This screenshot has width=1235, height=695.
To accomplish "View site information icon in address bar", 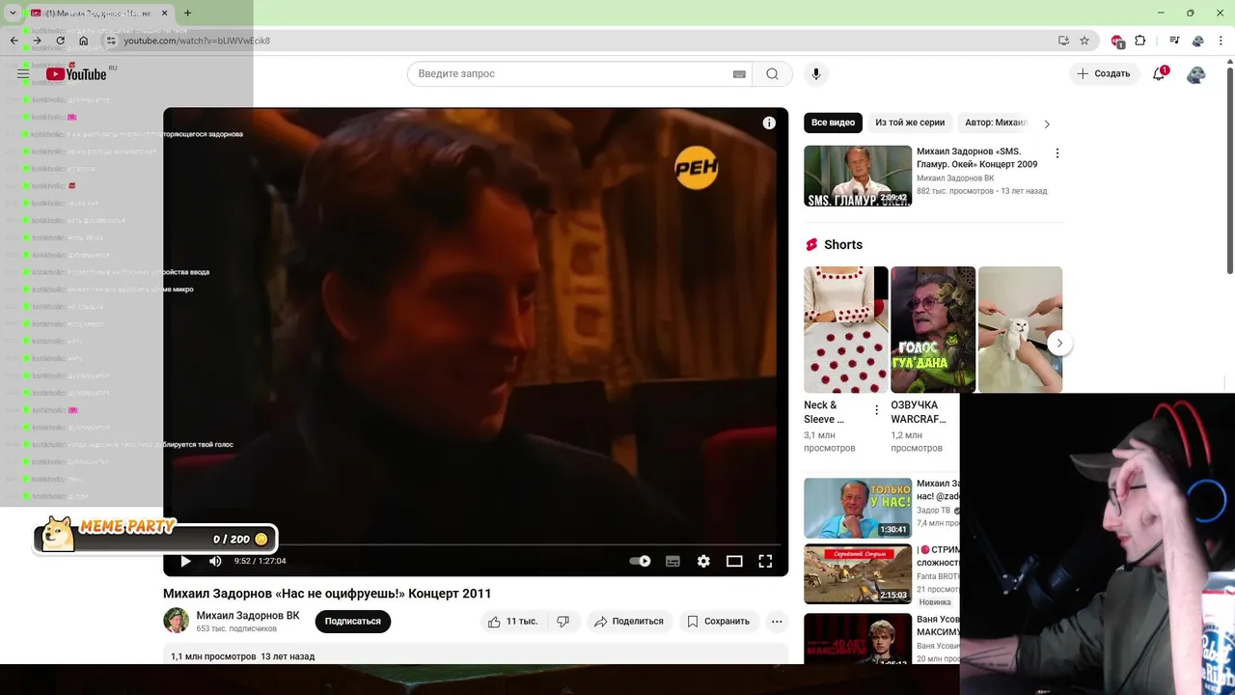I will (x=111, y=41).
